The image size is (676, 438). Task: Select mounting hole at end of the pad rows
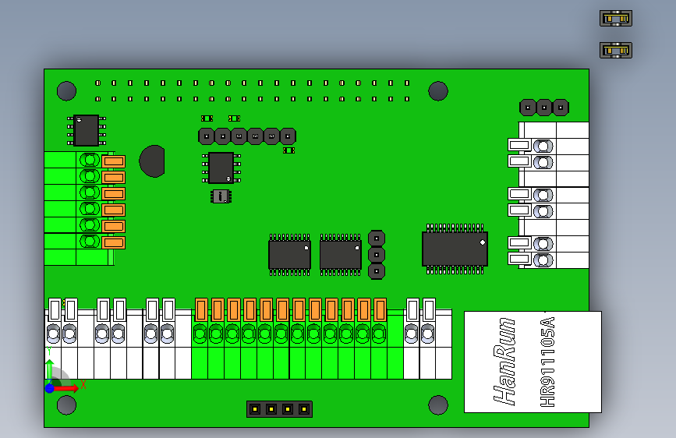click(438, 91)
